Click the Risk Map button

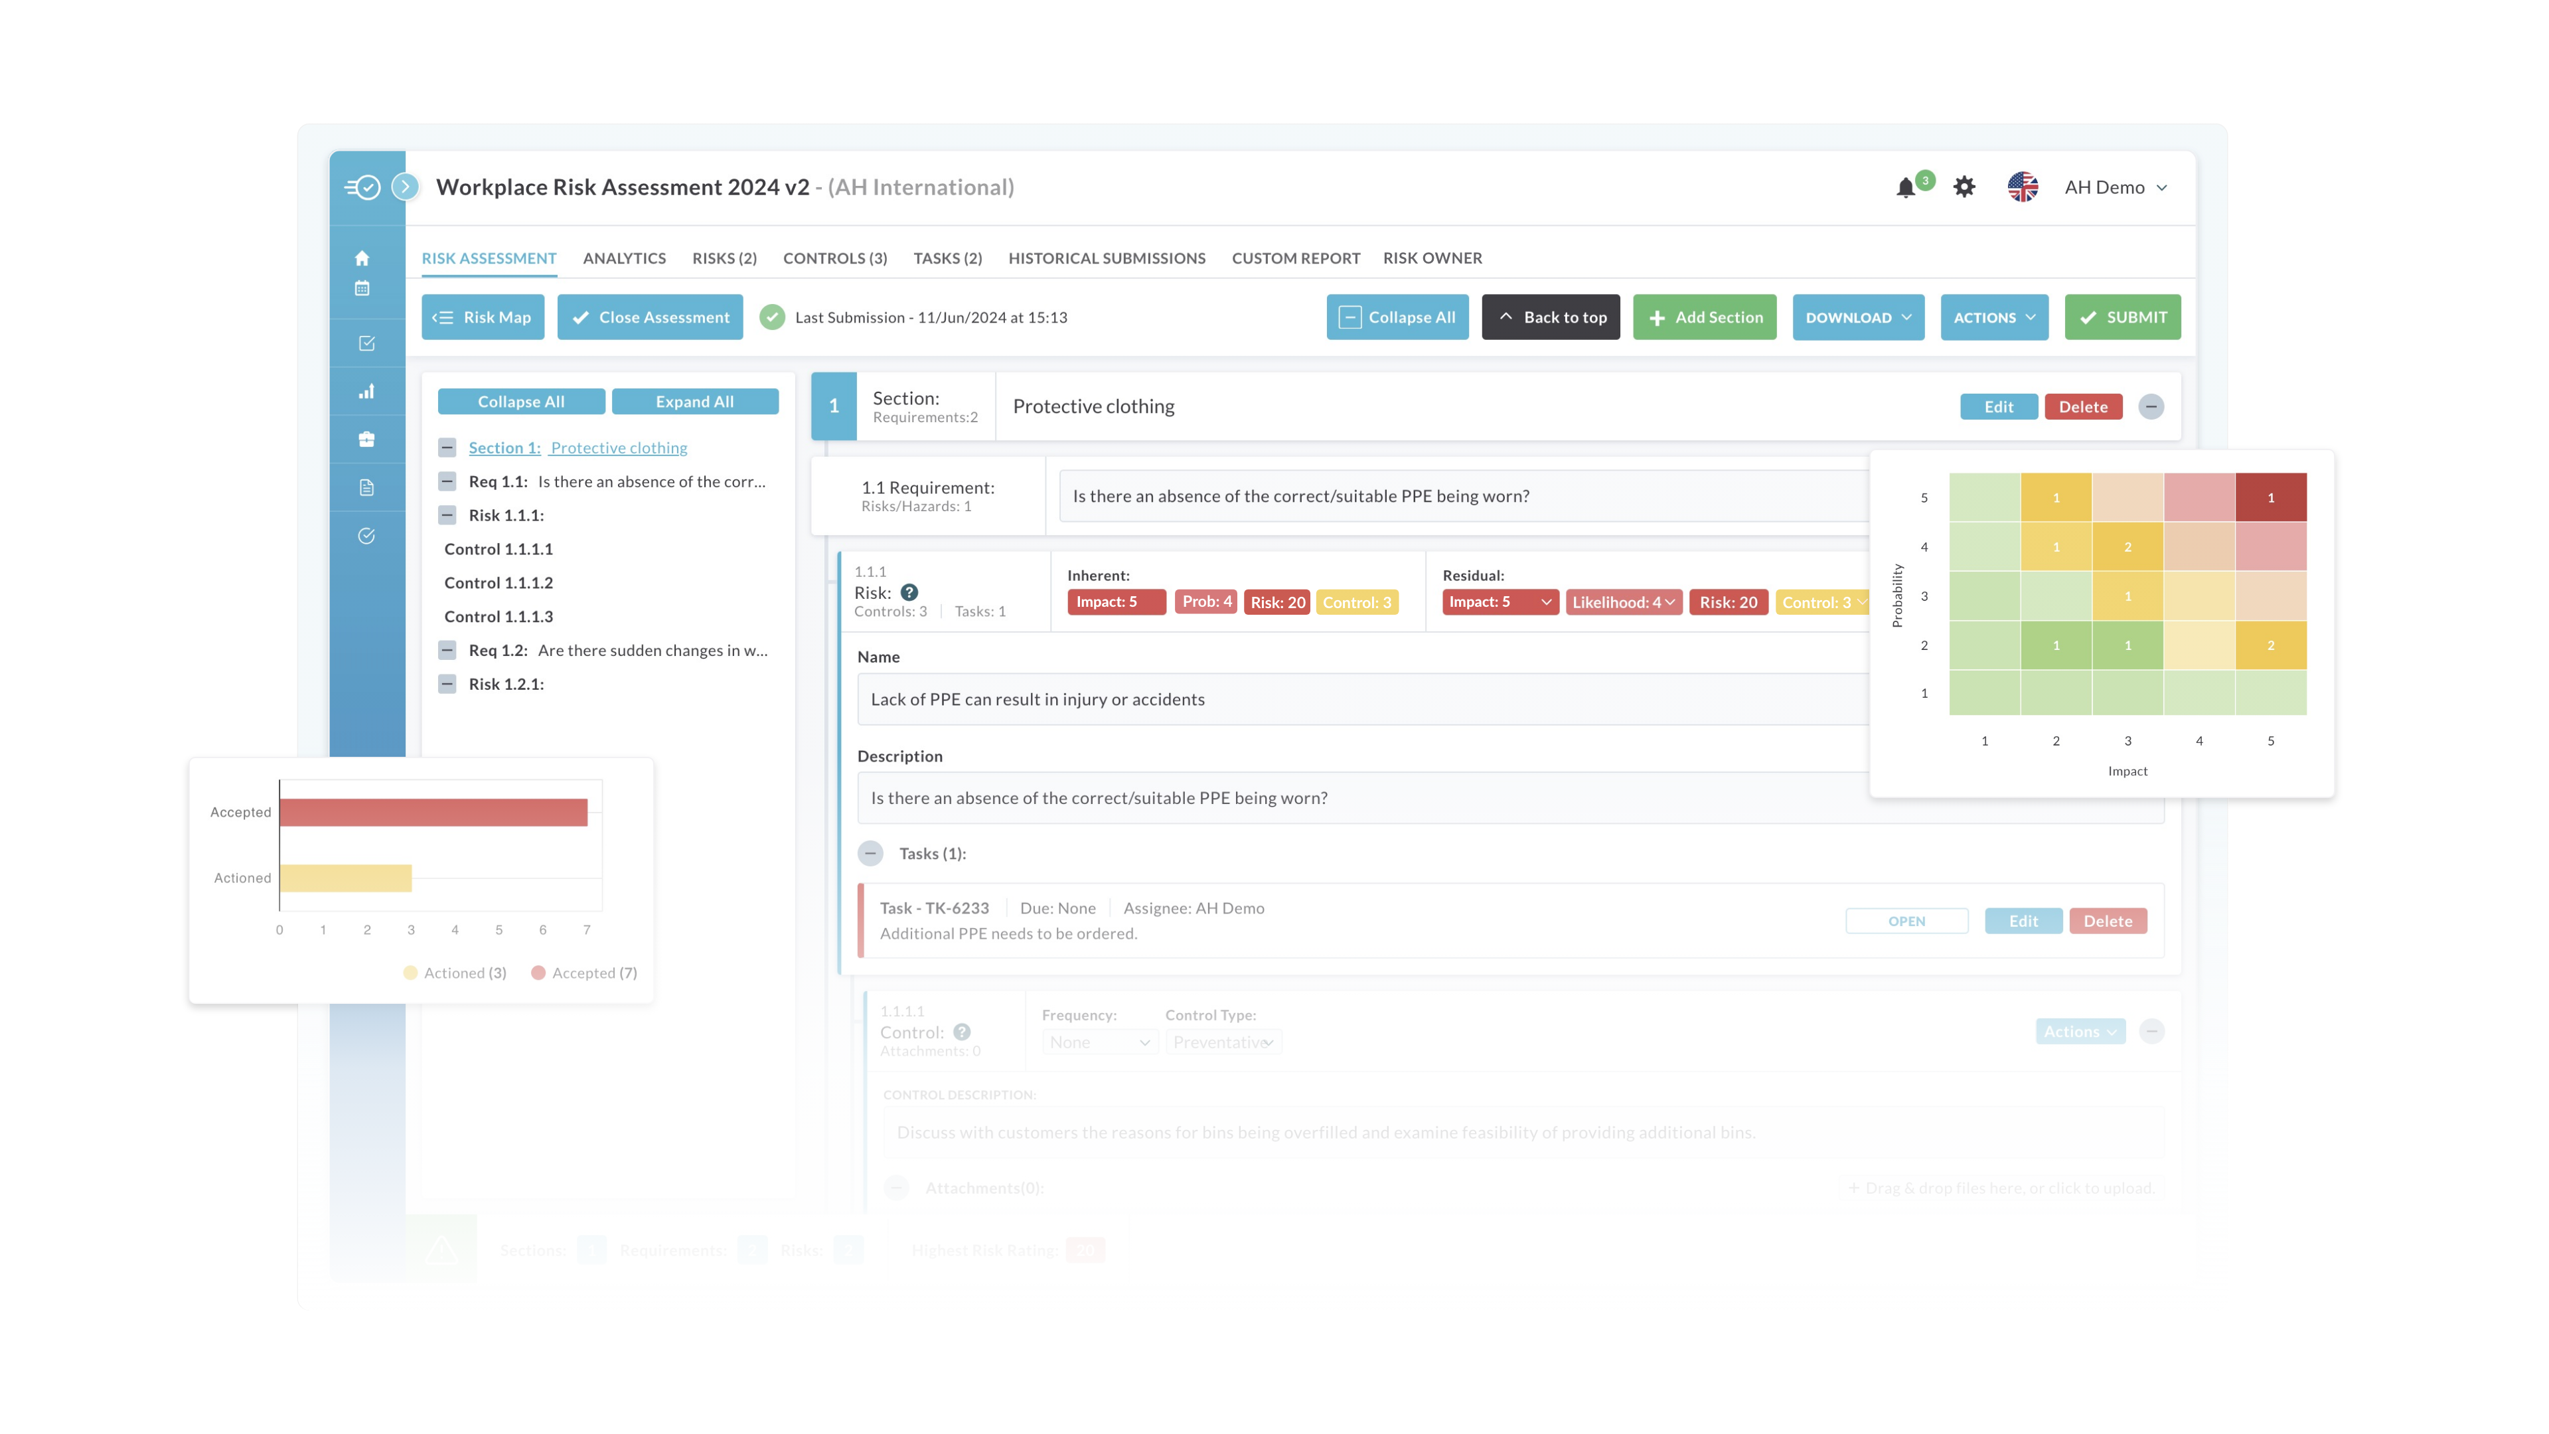click(482, 317)
